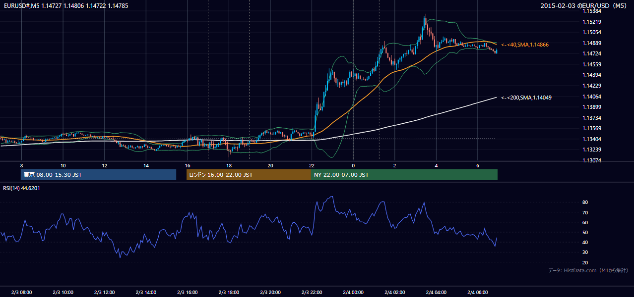
Task: Click the RSI scale value 80
Action: (x=585, y=202)
